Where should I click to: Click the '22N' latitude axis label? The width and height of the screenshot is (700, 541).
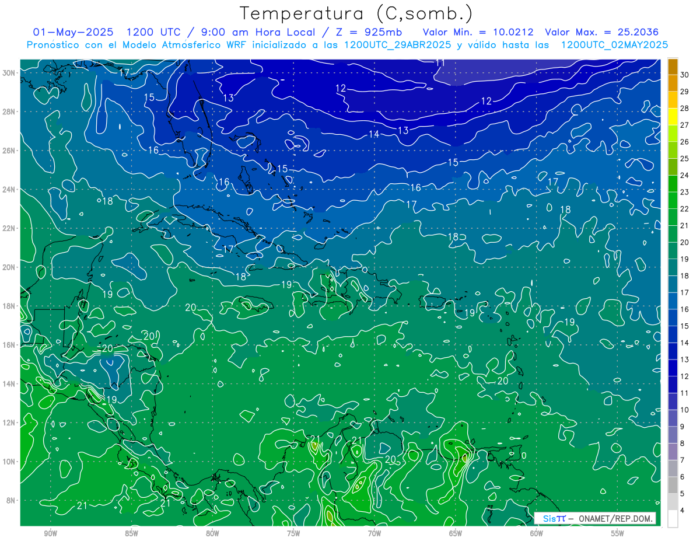8,228
